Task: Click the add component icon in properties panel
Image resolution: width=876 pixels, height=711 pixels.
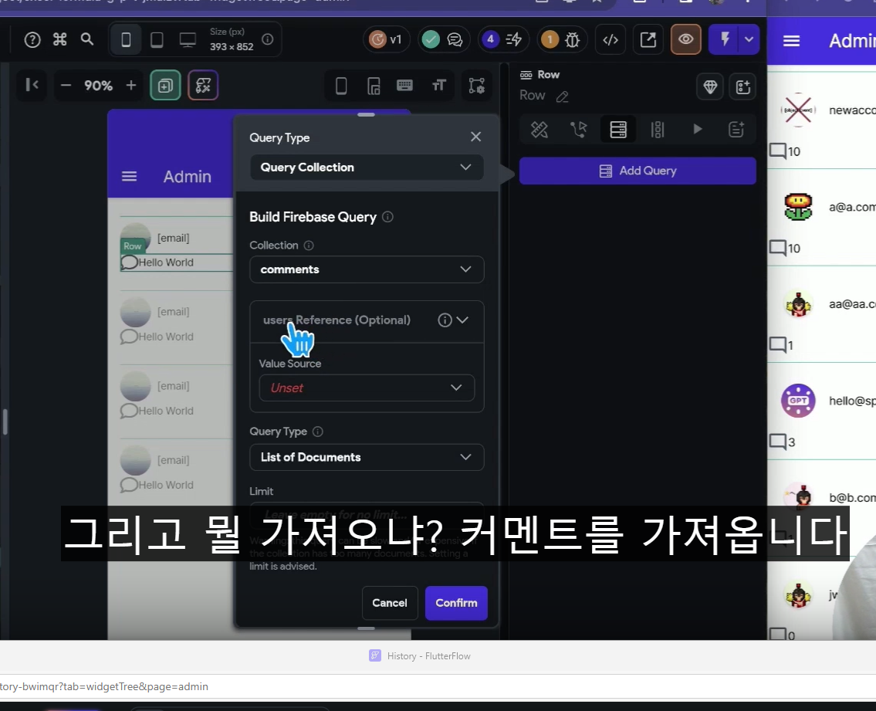Action: click(742, 86)
